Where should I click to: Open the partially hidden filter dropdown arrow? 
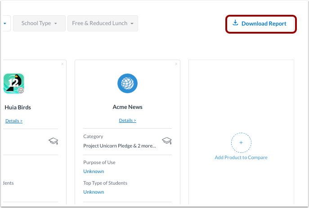click(5, 23)
